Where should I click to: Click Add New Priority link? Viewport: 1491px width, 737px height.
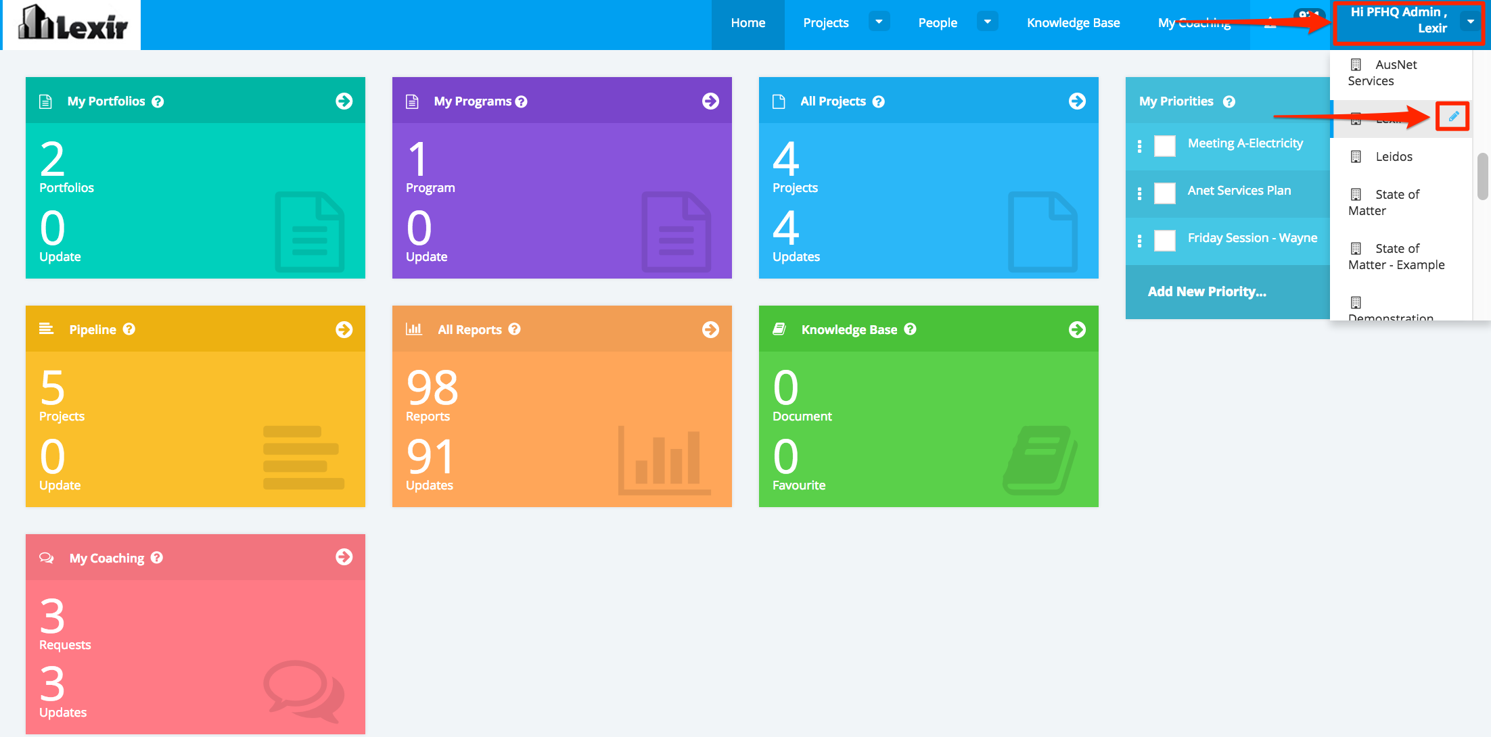(x=1207, y=291)
